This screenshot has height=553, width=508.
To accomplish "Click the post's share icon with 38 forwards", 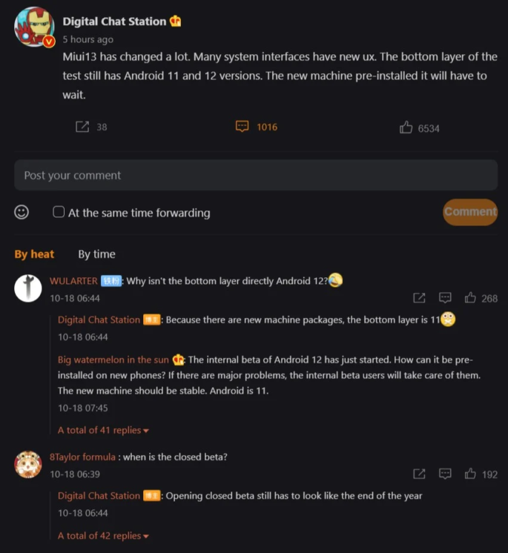I will (82, 127).
